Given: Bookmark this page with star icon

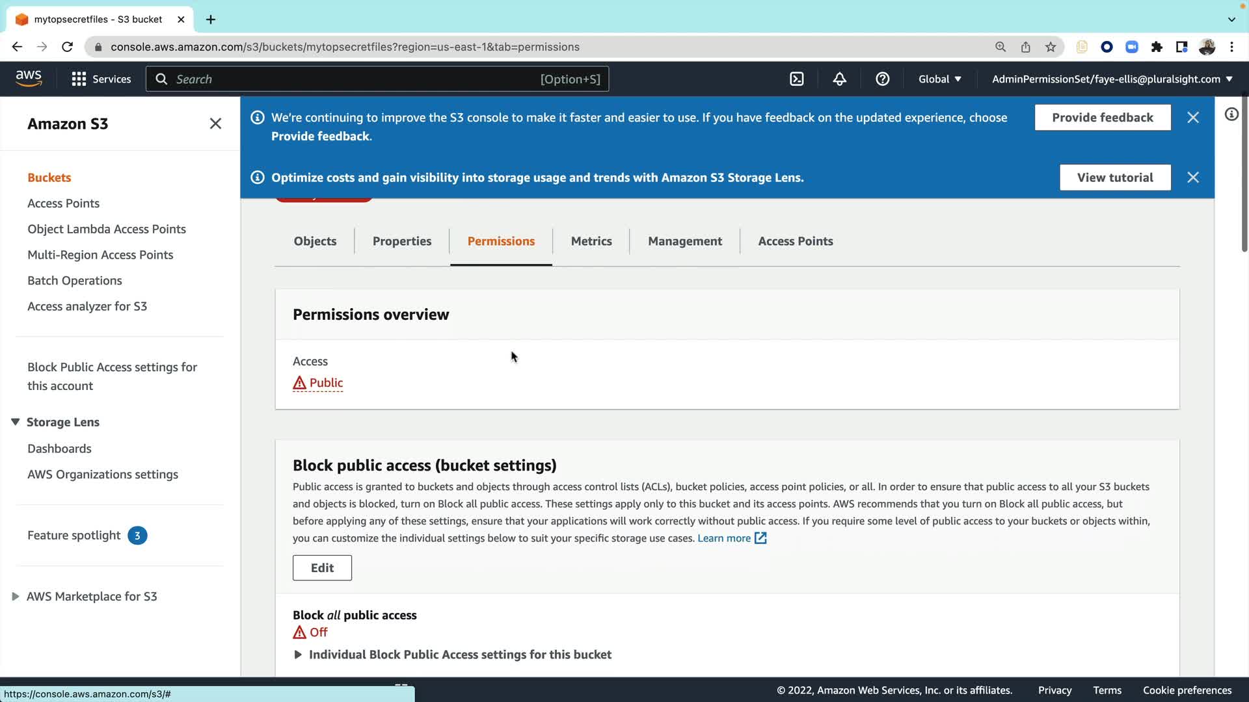Looking at the screenshot, I should click(x=1050, y=47).
